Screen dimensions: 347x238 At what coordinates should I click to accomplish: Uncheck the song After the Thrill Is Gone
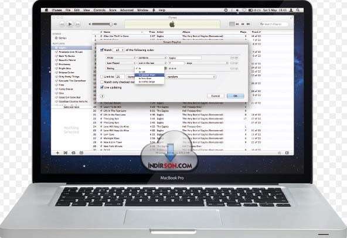[x=101, y=36]
